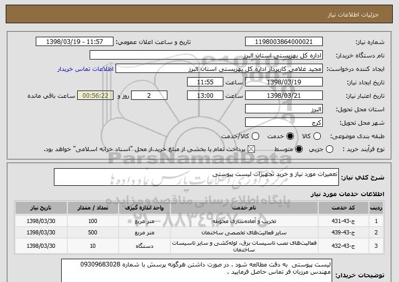Click the creation time field 11:55
The image size is (399, 282).
(x=205, y=82)
